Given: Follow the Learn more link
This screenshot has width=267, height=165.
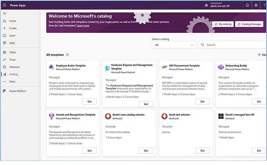Looking at the screenshot, I should pos(83,26).
